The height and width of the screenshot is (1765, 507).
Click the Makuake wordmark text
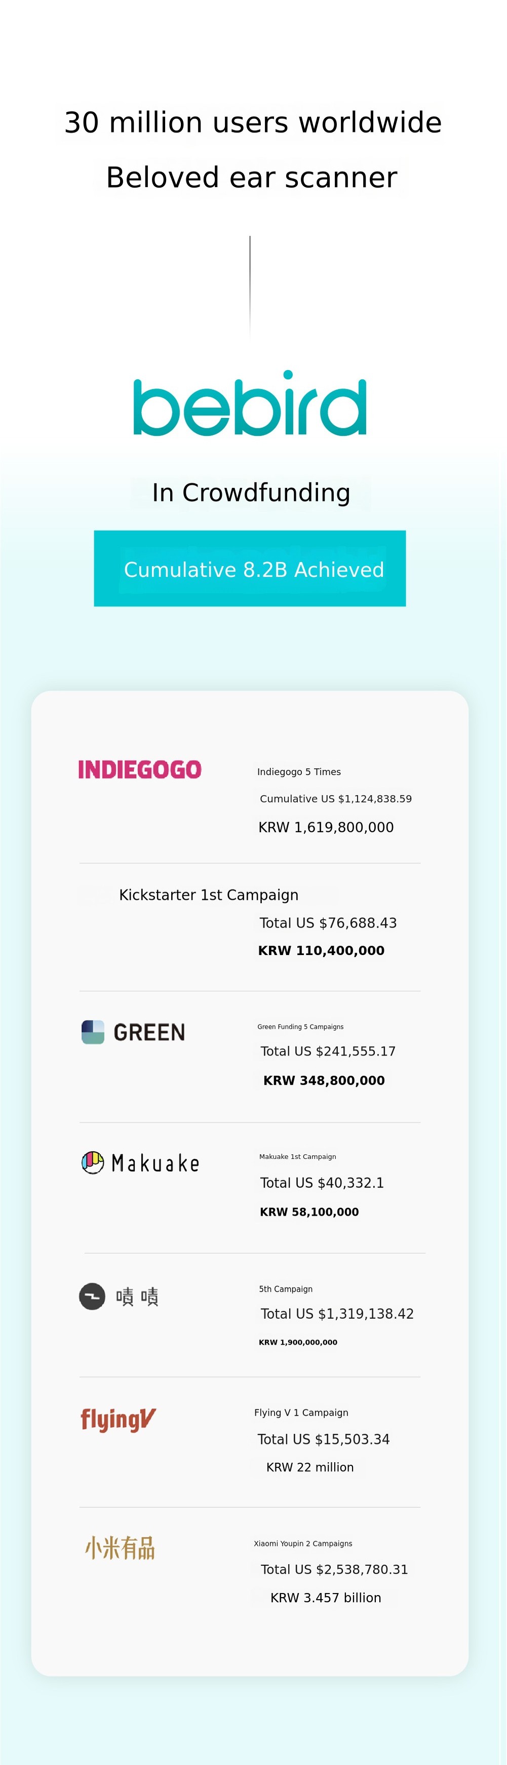tap(155, 1163)
